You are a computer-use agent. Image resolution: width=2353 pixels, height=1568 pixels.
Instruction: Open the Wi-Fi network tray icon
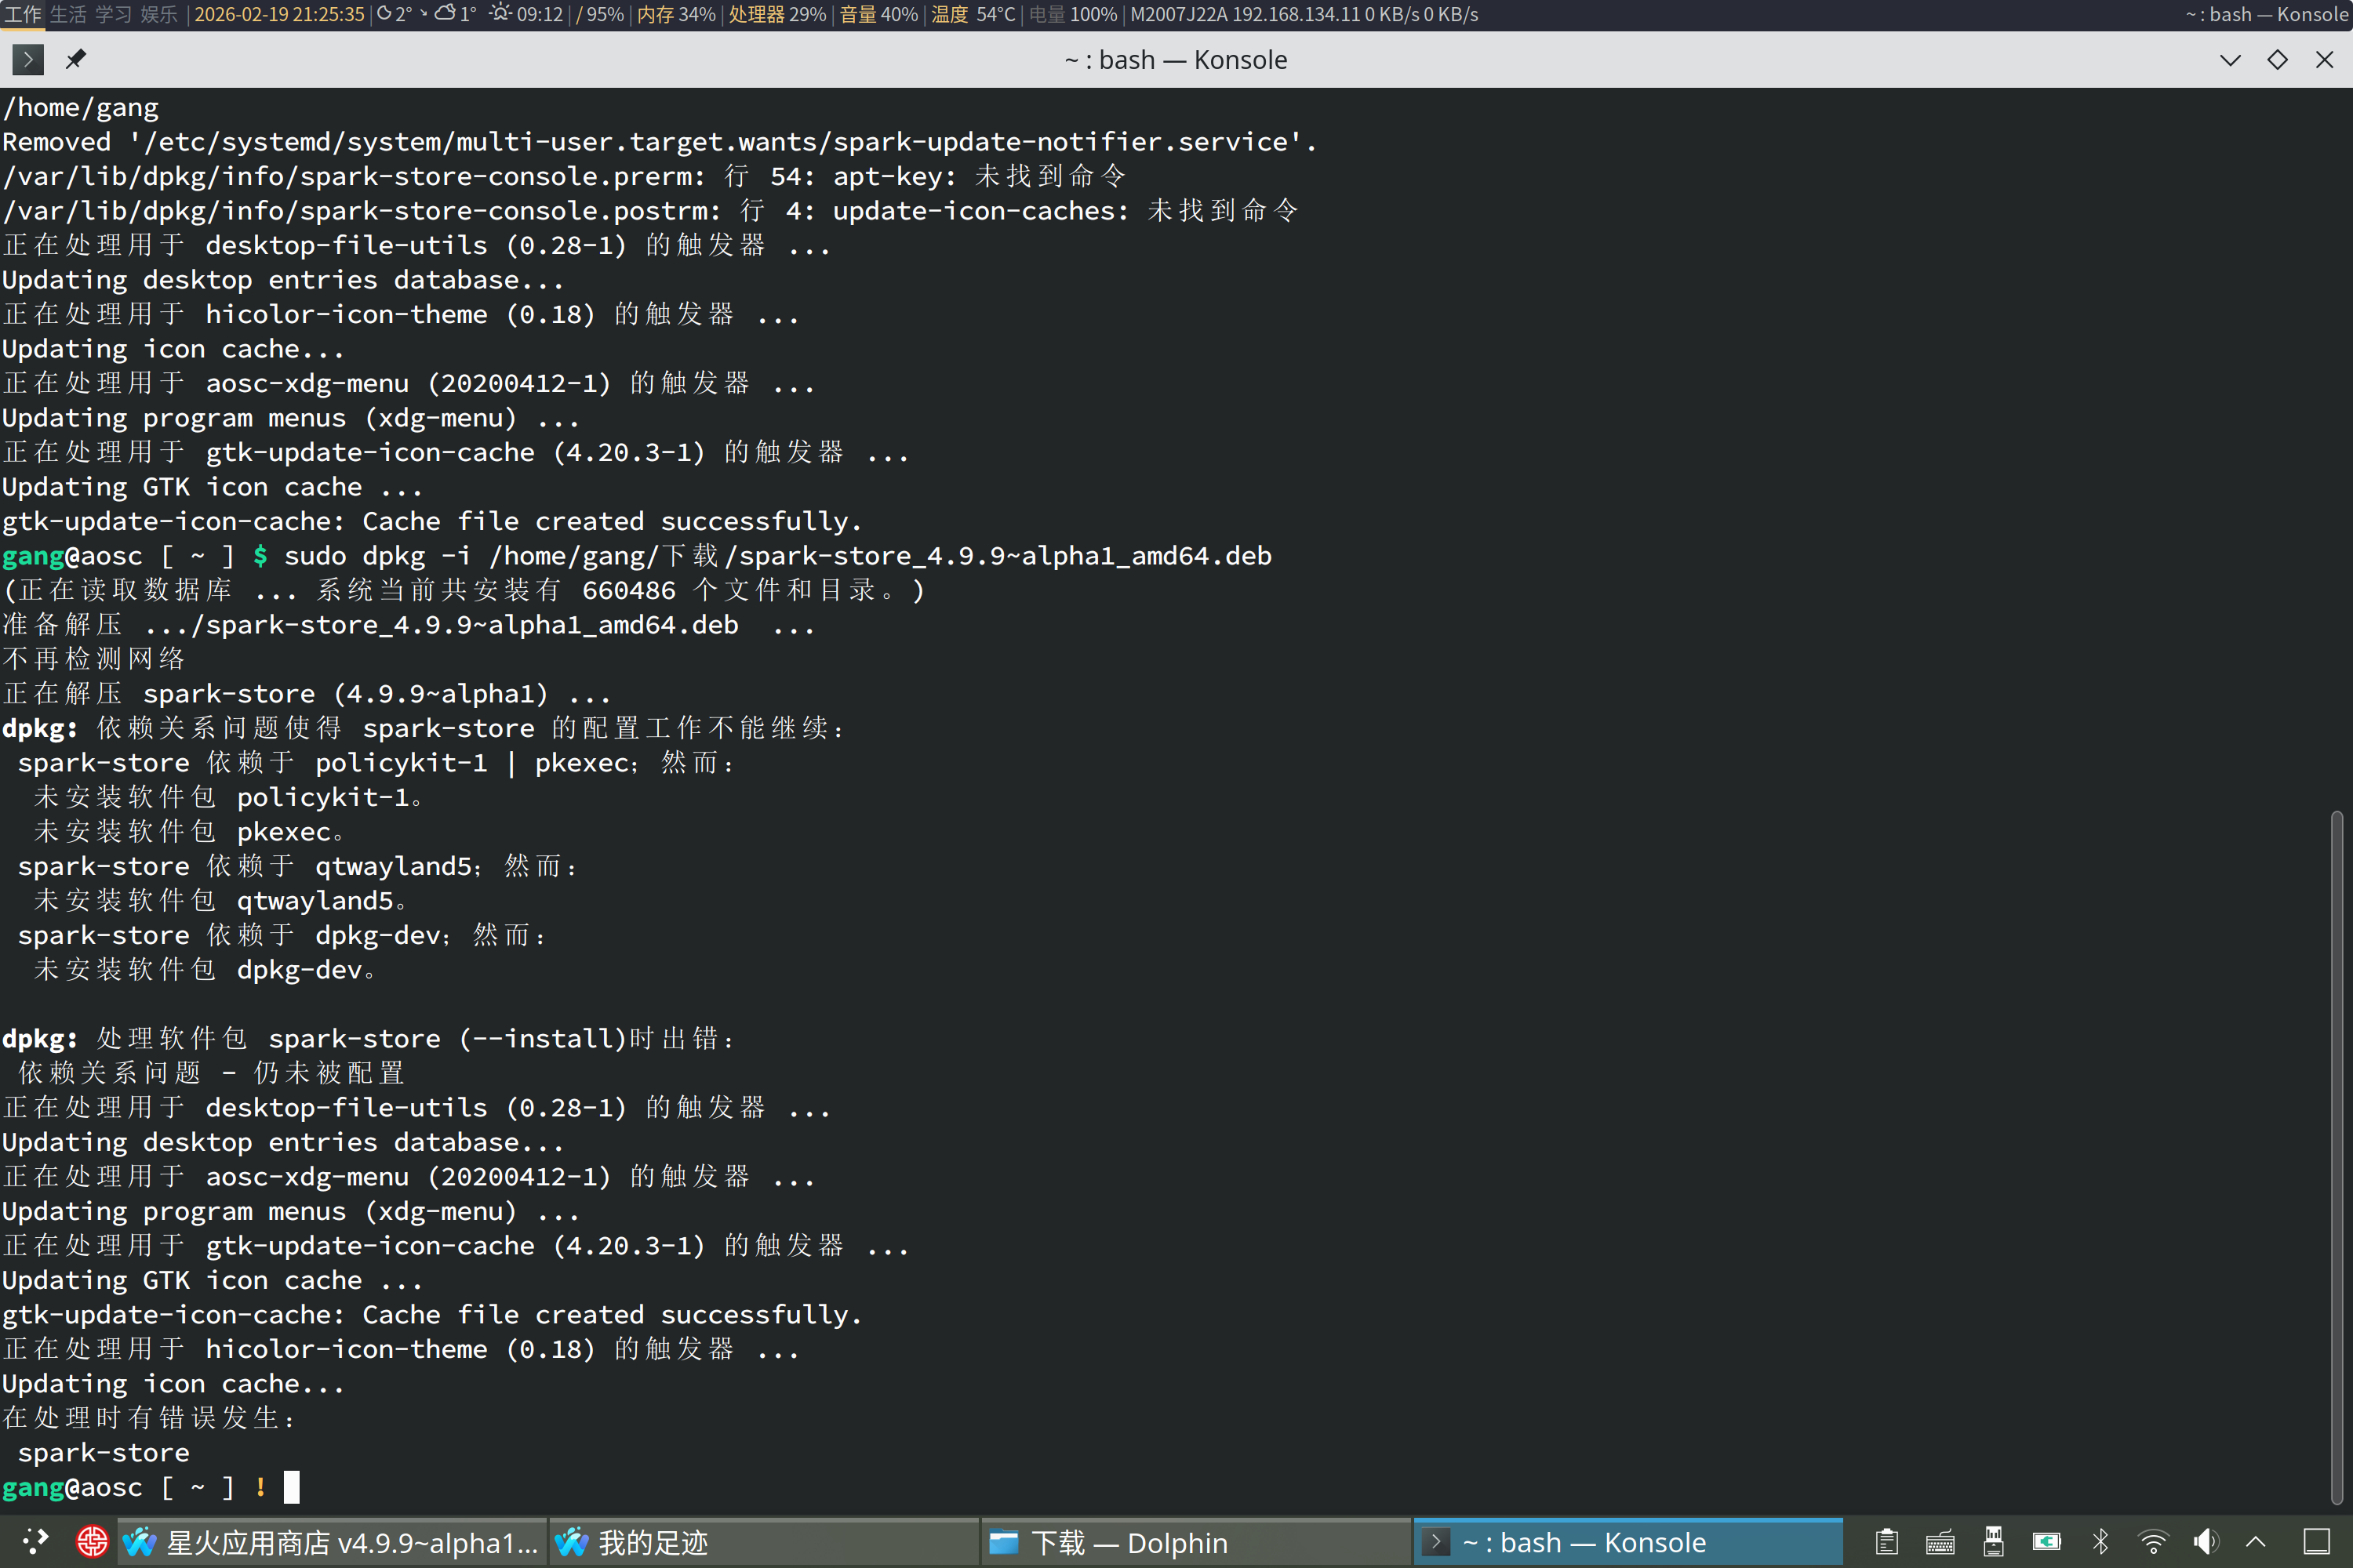pos(2153,1542)
